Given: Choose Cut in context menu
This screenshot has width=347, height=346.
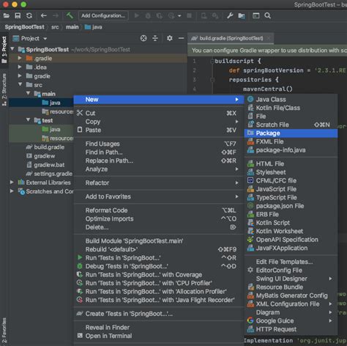Looking at the screenshot, I should coord(159,113).
